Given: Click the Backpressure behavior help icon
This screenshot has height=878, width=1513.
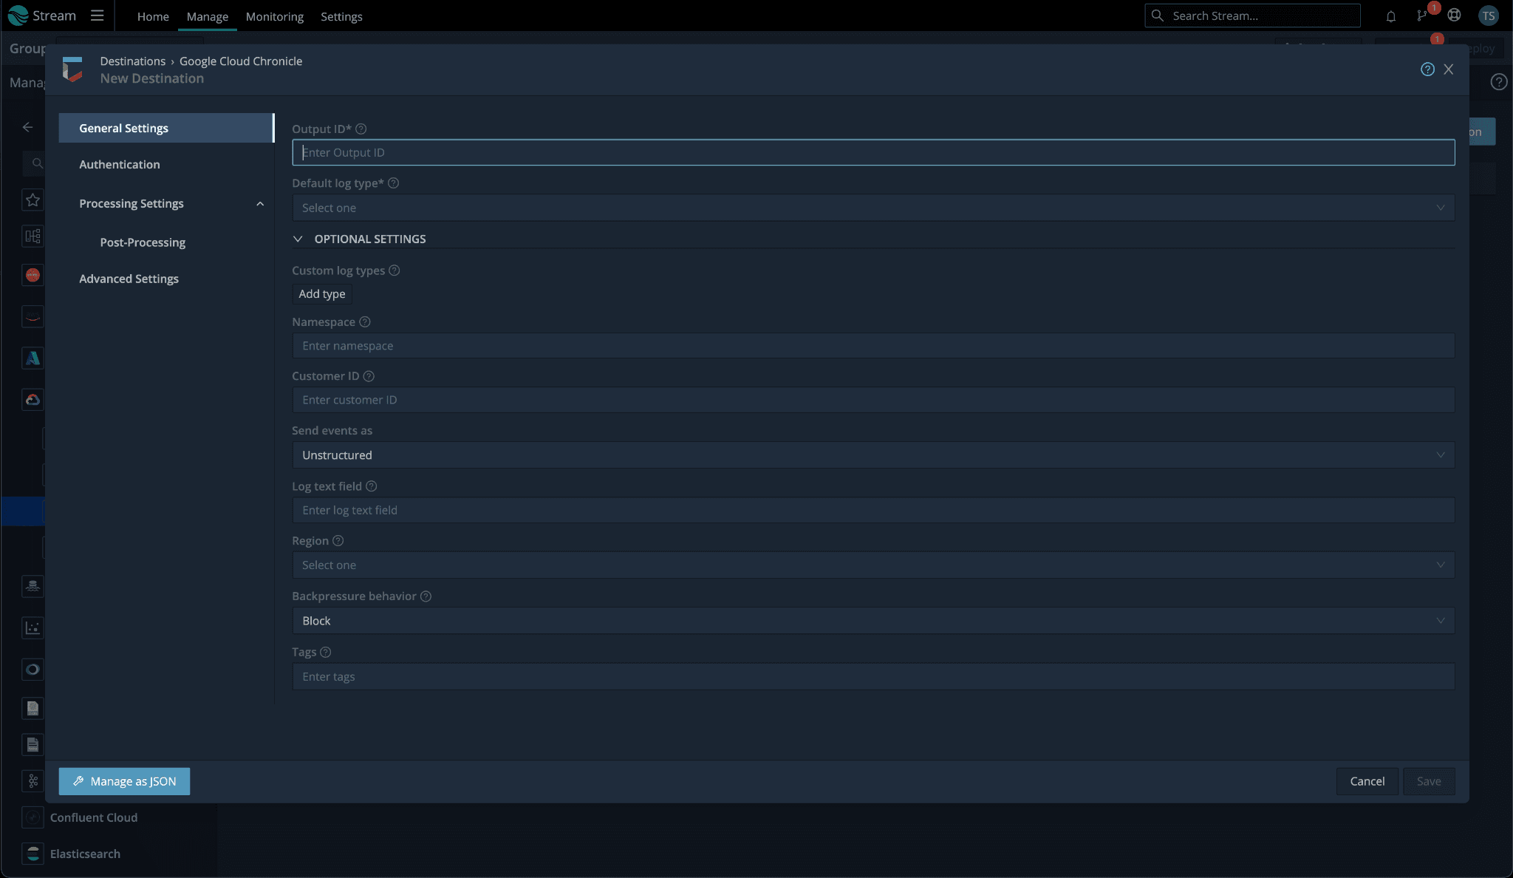Looking at the screenshot, I should pyautogui.click(x=426, y=596).
